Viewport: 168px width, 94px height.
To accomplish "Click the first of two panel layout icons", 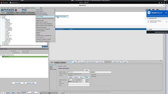I will (x=23, y=10).
